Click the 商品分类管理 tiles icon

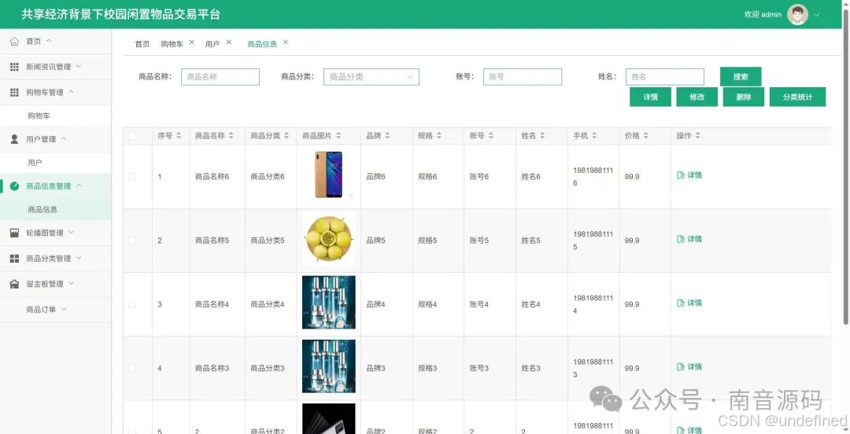pos(15,259)
